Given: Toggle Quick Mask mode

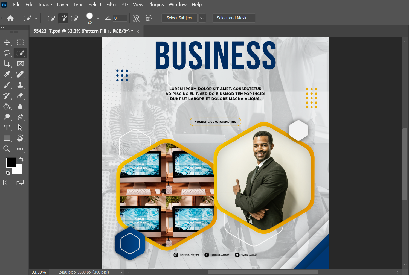Looking at the screenshot, I should pos(7,183).
